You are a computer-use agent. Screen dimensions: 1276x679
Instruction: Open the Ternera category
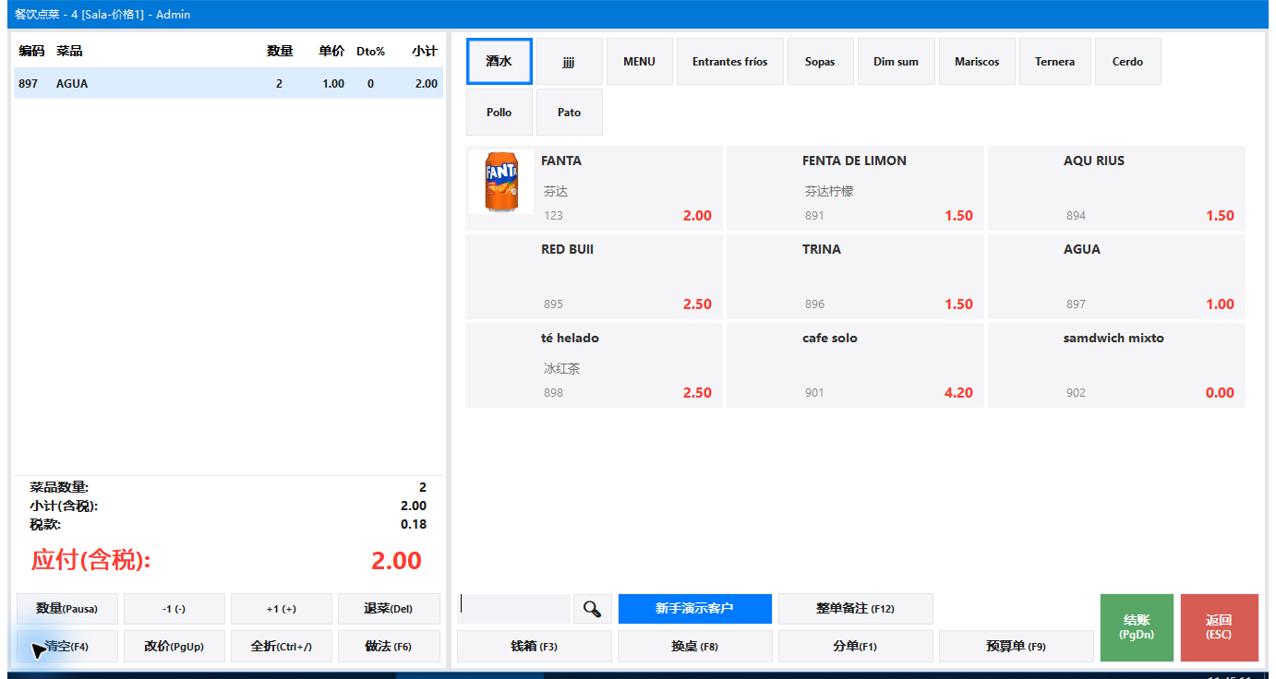(1055, 62)
